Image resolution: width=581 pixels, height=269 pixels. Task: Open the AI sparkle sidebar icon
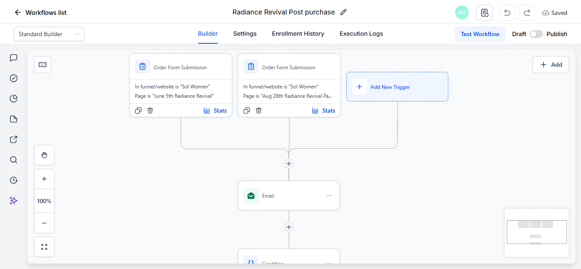pyautogui.click(x=14, y=201)
